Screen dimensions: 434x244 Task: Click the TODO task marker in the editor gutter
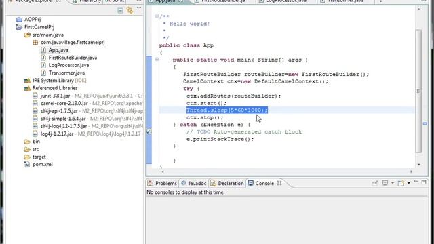(149, 131)
